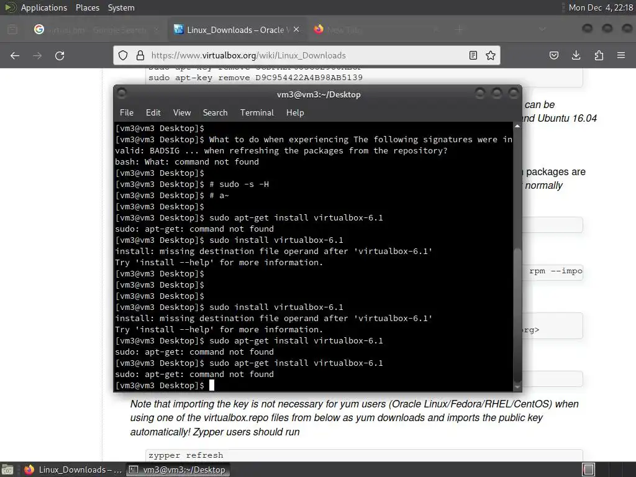Reload the current Firefox page
The height and width of the screenshot is (477, 636).
[x=60, y=55]
